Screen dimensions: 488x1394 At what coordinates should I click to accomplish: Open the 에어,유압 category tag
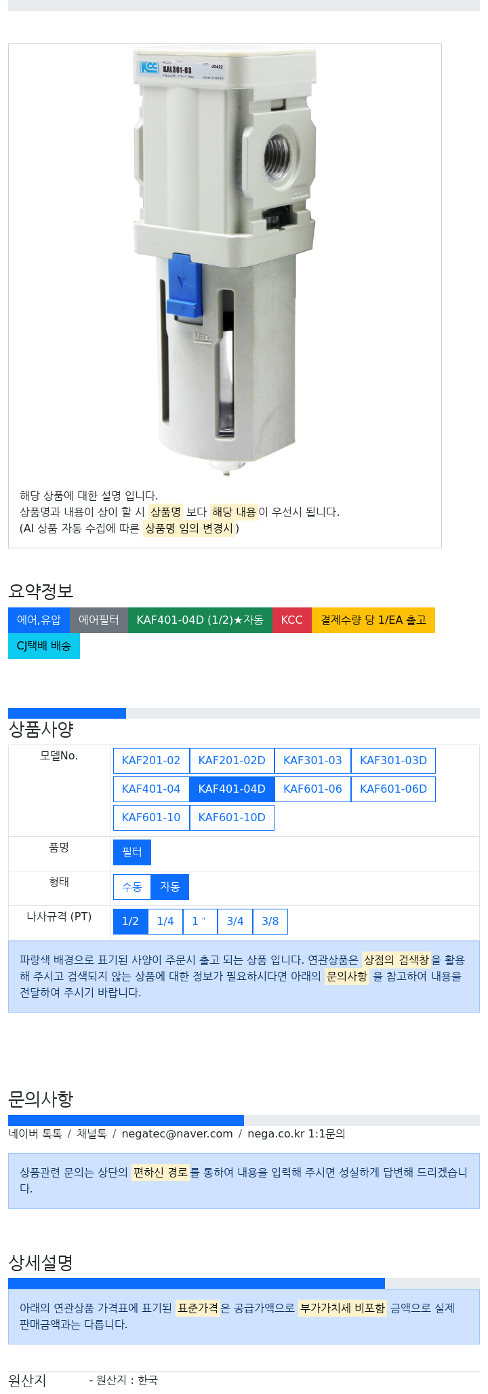point(39,620)
